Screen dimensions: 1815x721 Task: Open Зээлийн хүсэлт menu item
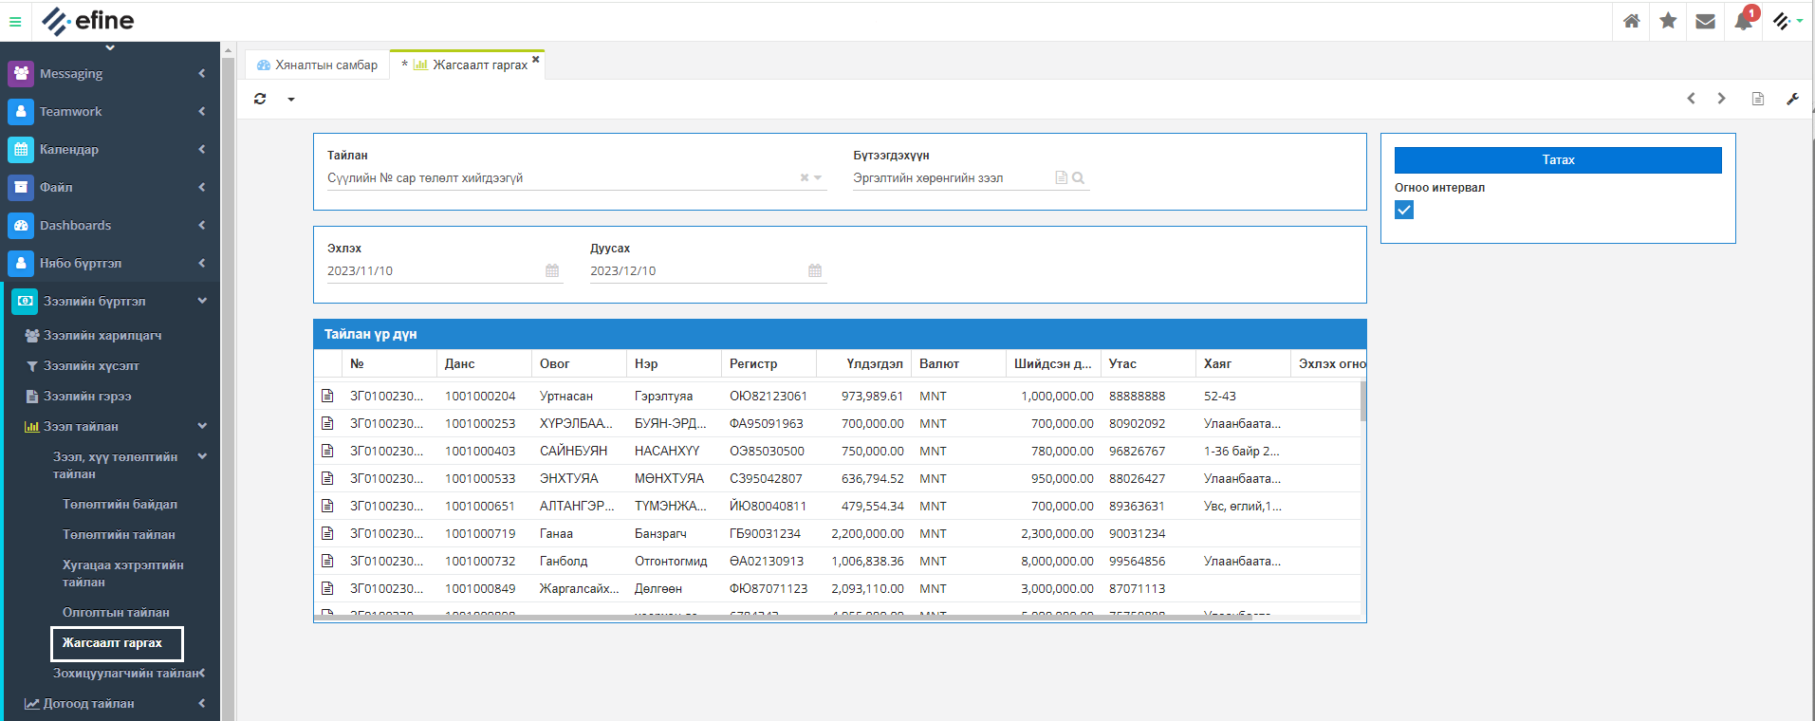click(91, 365)
